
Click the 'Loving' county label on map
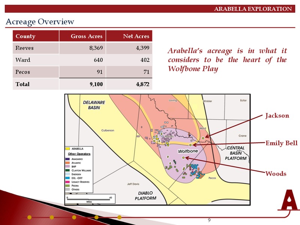pyautogui.click(x=173, y=100)
